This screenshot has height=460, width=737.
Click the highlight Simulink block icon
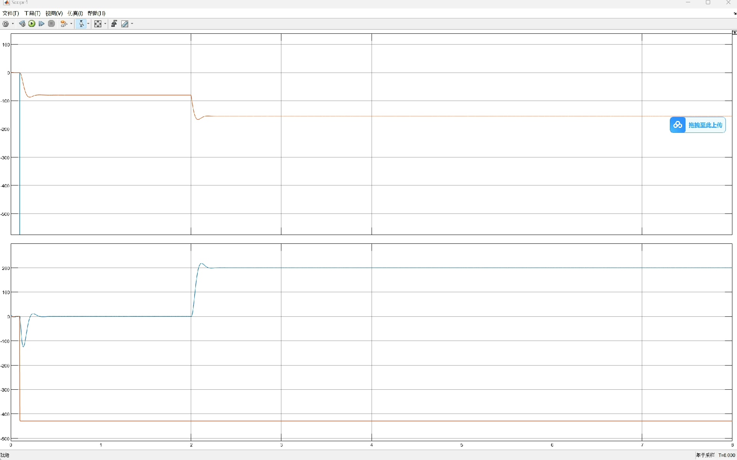tap(64, 24)
